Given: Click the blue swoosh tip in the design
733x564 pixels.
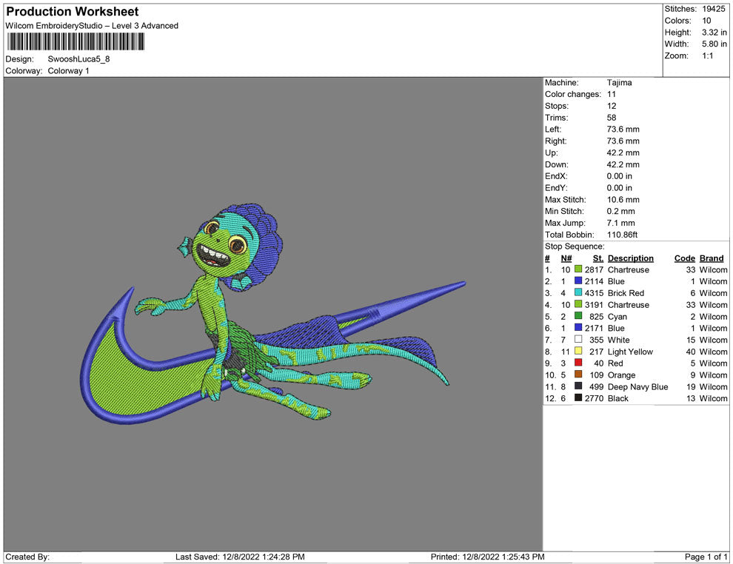Looking at the screenshot, I should click(459, 284).
